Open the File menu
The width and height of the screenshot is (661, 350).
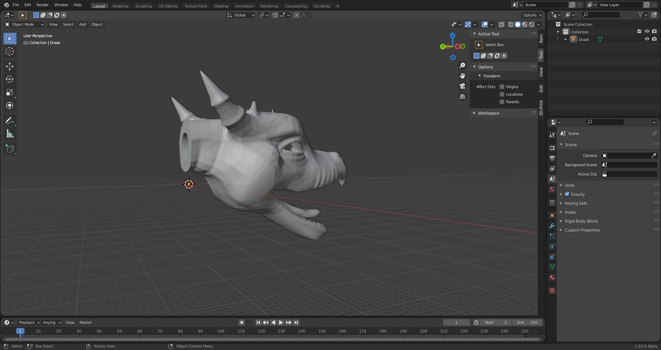tap(16, 5)
